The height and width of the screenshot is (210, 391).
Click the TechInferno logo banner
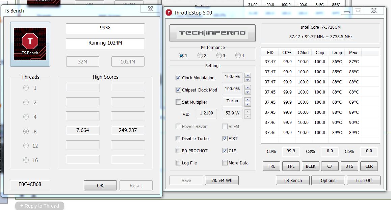[212, 33]
